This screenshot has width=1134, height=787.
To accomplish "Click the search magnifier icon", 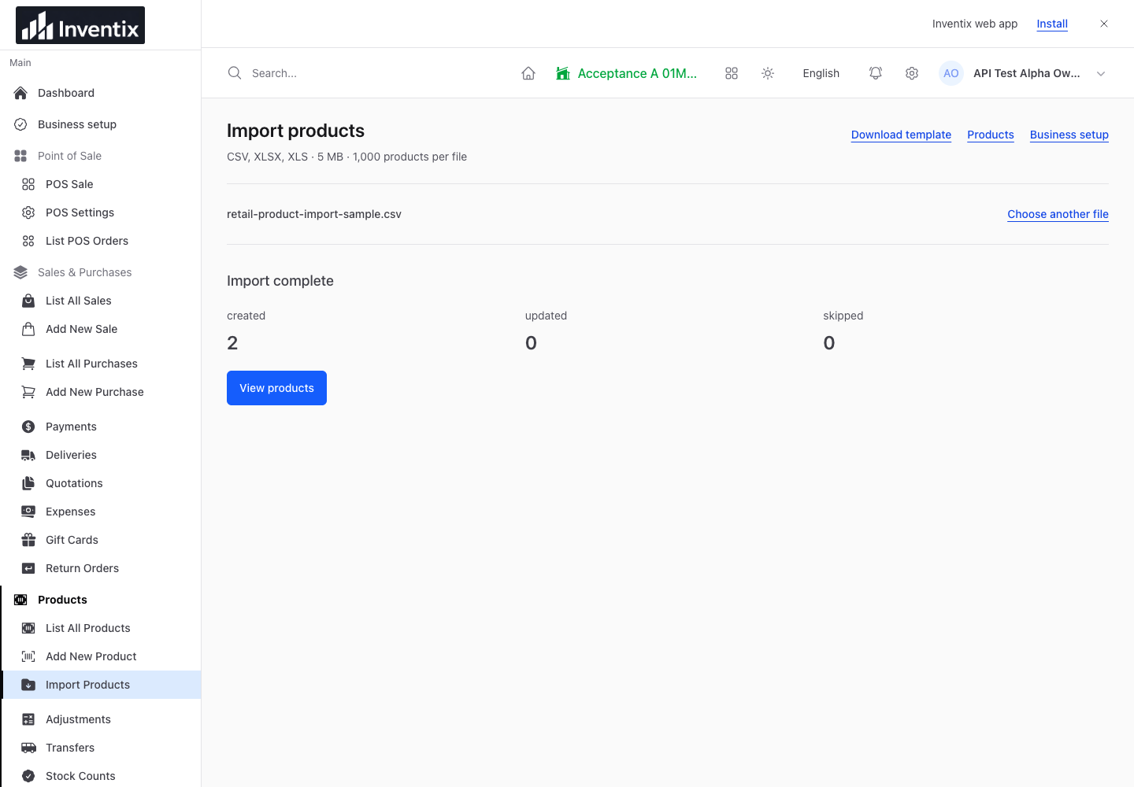I will click(x=235, y=73).
